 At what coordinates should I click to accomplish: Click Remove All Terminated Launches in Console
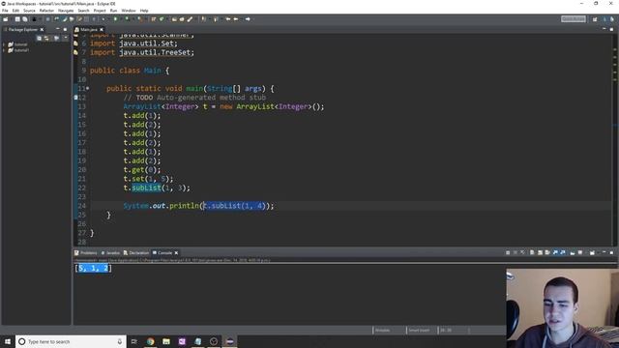[522, 252]
